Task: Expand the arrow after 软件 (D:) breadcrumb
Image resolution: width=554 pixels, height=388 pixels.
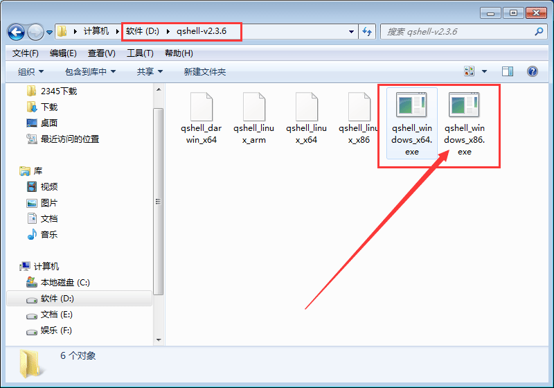Action: [x=168, y=31]
